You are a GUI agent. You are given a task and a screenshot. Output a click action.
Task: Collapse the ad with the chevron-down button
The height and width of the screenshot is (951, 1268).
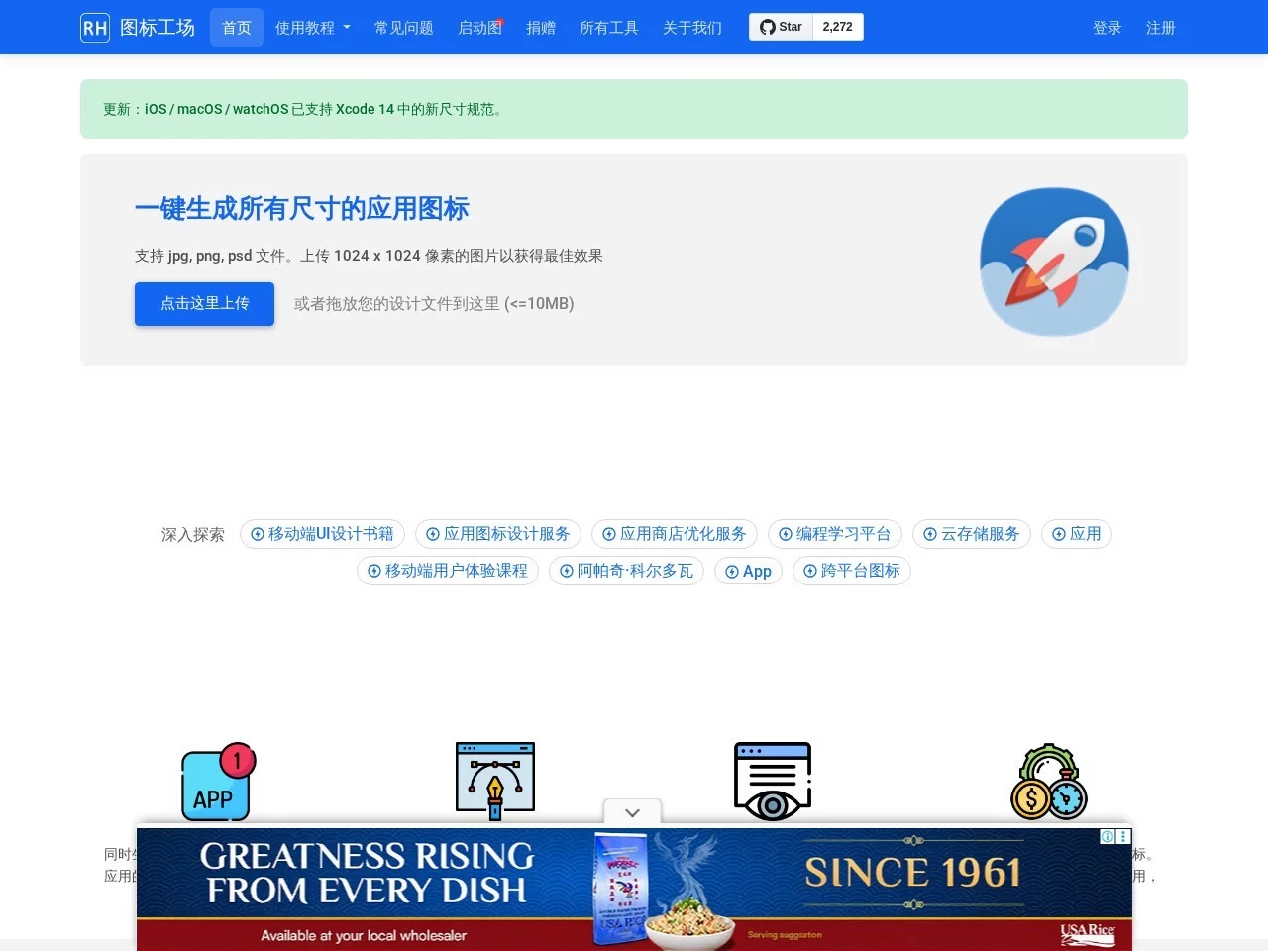pos(632,812)
